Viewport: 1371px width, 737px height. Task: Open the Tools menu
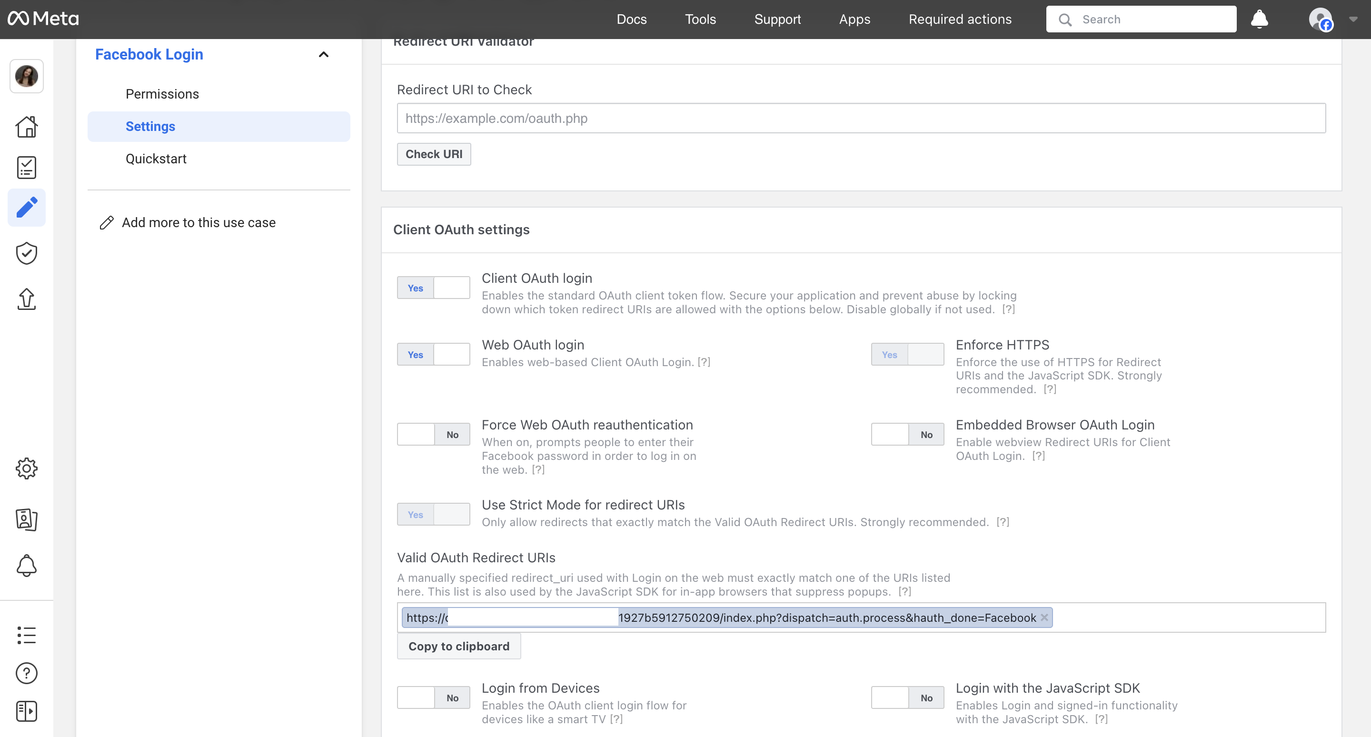click(x=700, y=19)
